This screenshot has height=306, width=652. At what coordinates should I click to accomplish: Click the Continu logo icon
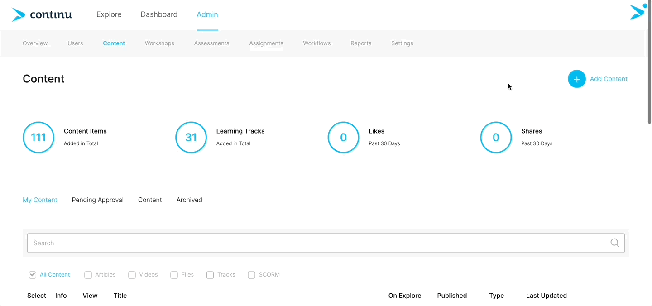(x=18, y=14)
